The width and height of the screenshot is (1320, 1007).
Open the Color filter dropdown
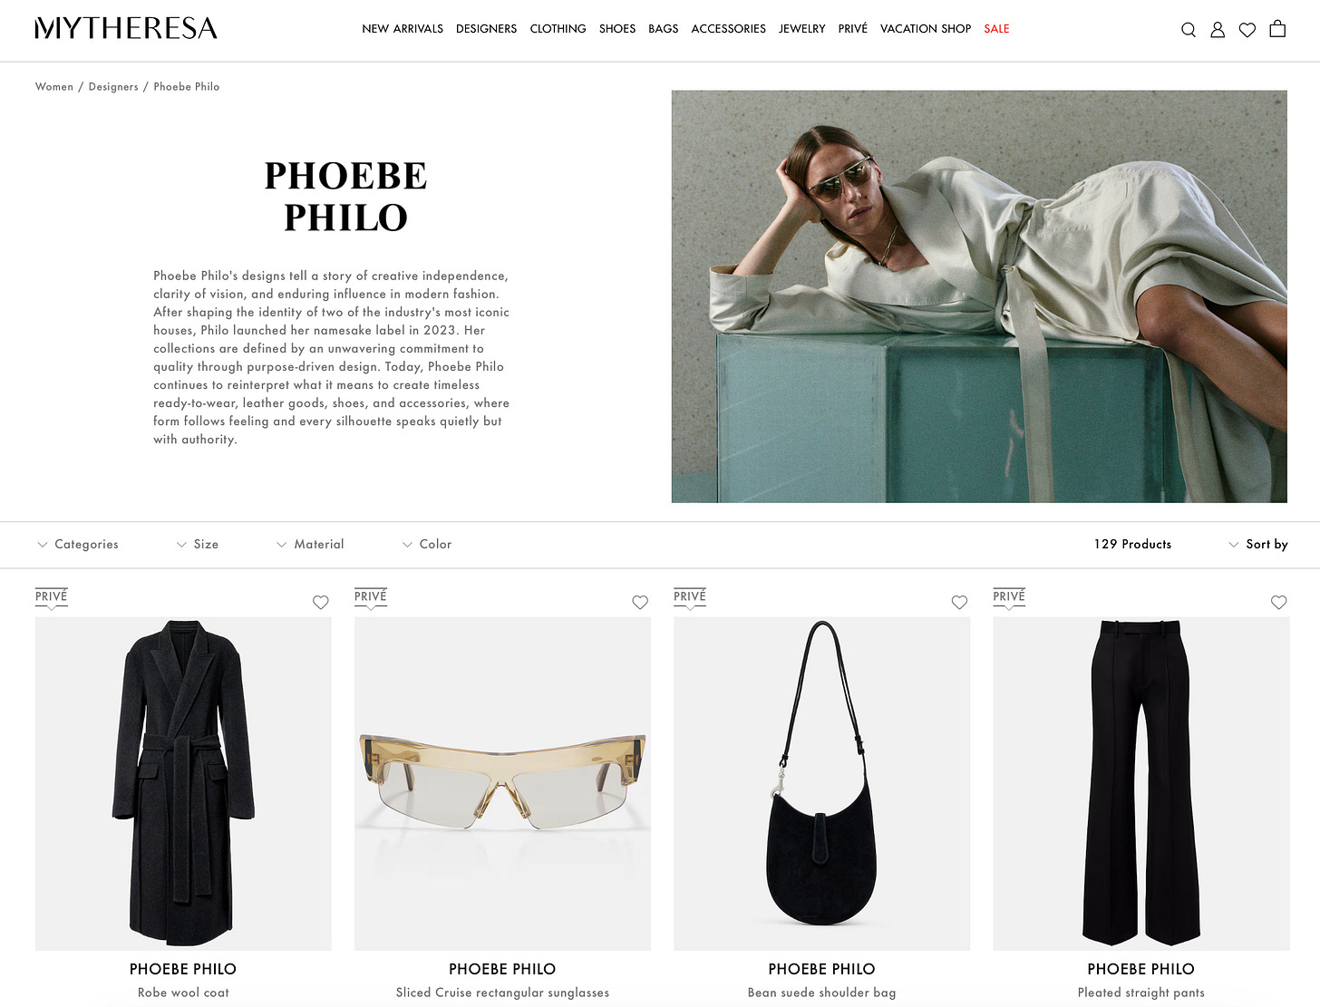(427, 544)
